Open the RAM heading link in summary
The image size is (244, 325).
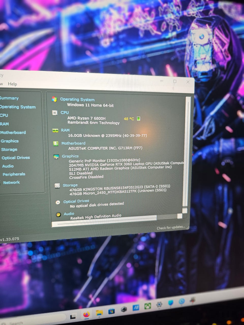(x=65, y=130)
